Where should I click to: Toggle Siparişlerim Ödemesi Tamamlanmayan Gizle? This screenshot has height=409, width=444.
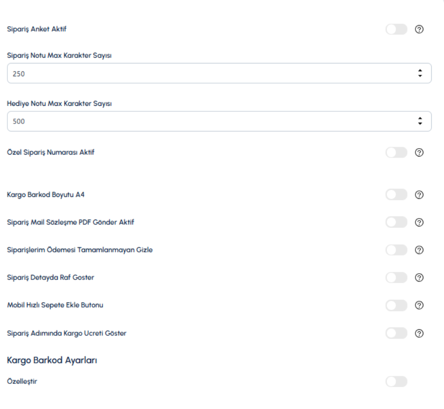point(396,250)
